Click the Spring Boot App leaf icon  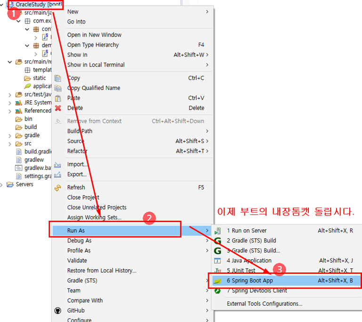217,281
